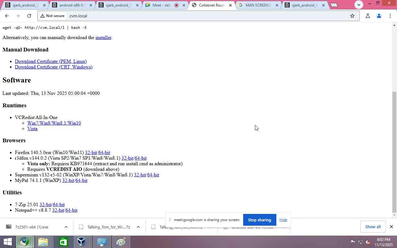Open the taskbar clock showing 8:02 PM

click(x=384, y=242)
